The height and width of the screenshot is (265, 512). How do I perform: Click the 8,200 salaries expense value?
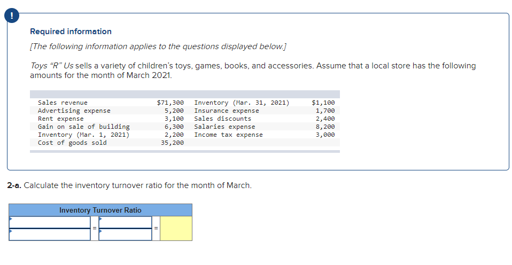(x=325, y=127)
